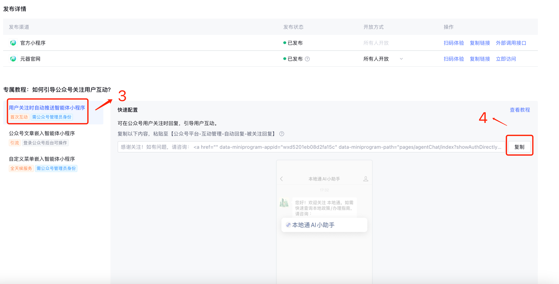Click help icon after 被关注回复 instruction

click(x=282, y=134)
